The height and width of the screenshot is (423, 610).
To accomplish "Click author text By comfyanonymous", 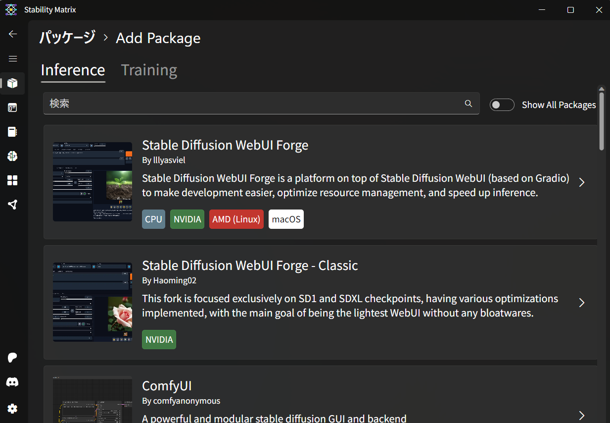I will pyautogui.click(x=181, y=401).
